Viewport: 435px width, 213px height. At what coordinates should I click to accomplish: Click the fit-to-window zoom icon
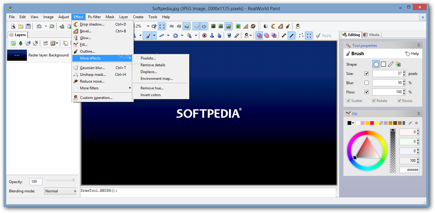(x=162, y=26)
